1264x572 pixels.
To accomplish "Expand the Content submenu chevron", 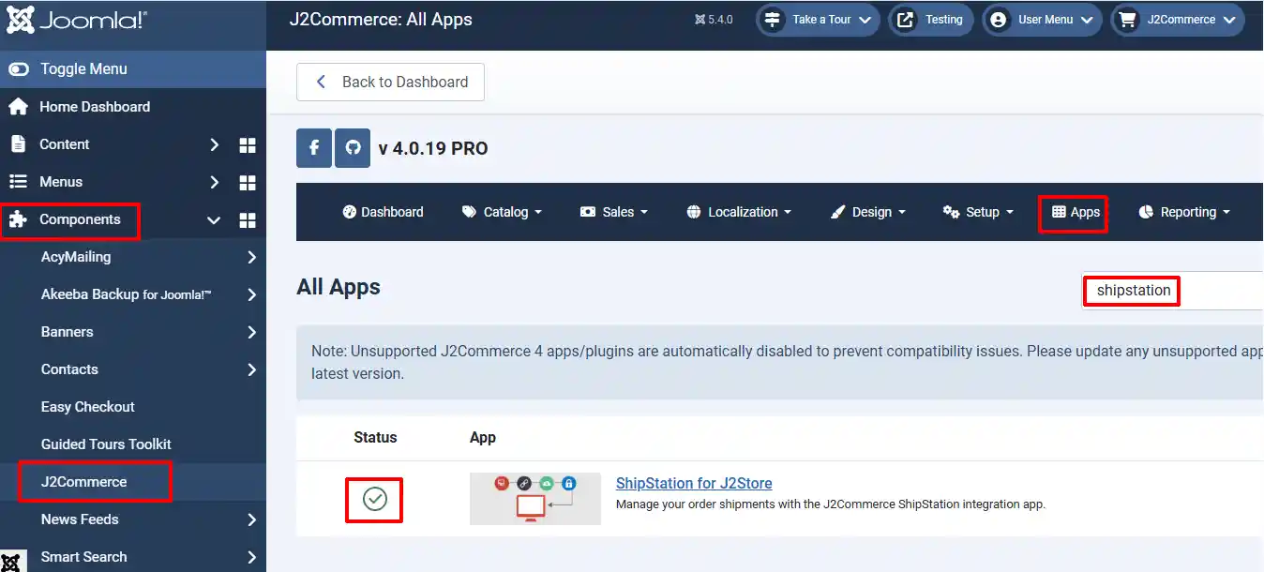I will (x=215, y=144).
